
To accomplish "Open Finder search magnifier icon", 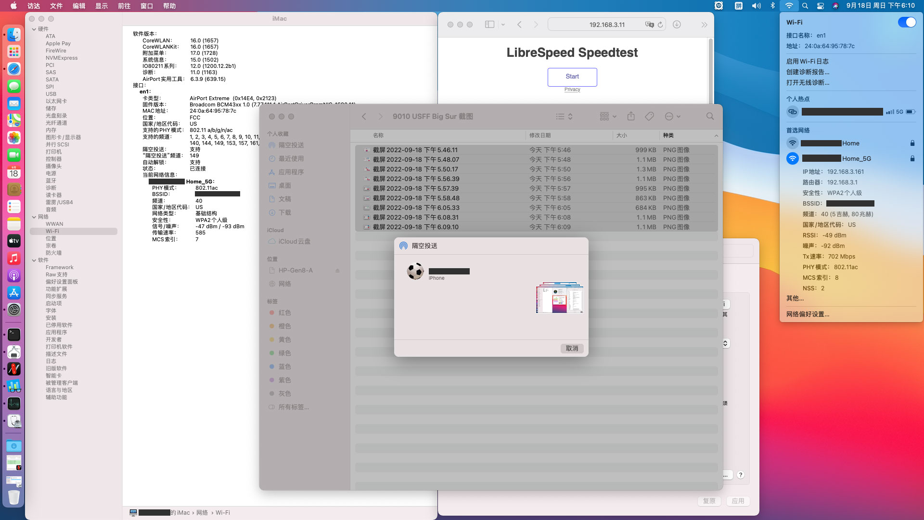I will pyautogui.click(x=710, y=117).
